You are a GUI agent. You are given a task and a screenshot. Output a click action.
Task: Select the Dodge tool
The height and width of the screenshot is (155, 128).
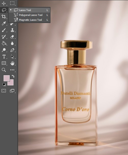click(4, 50)
